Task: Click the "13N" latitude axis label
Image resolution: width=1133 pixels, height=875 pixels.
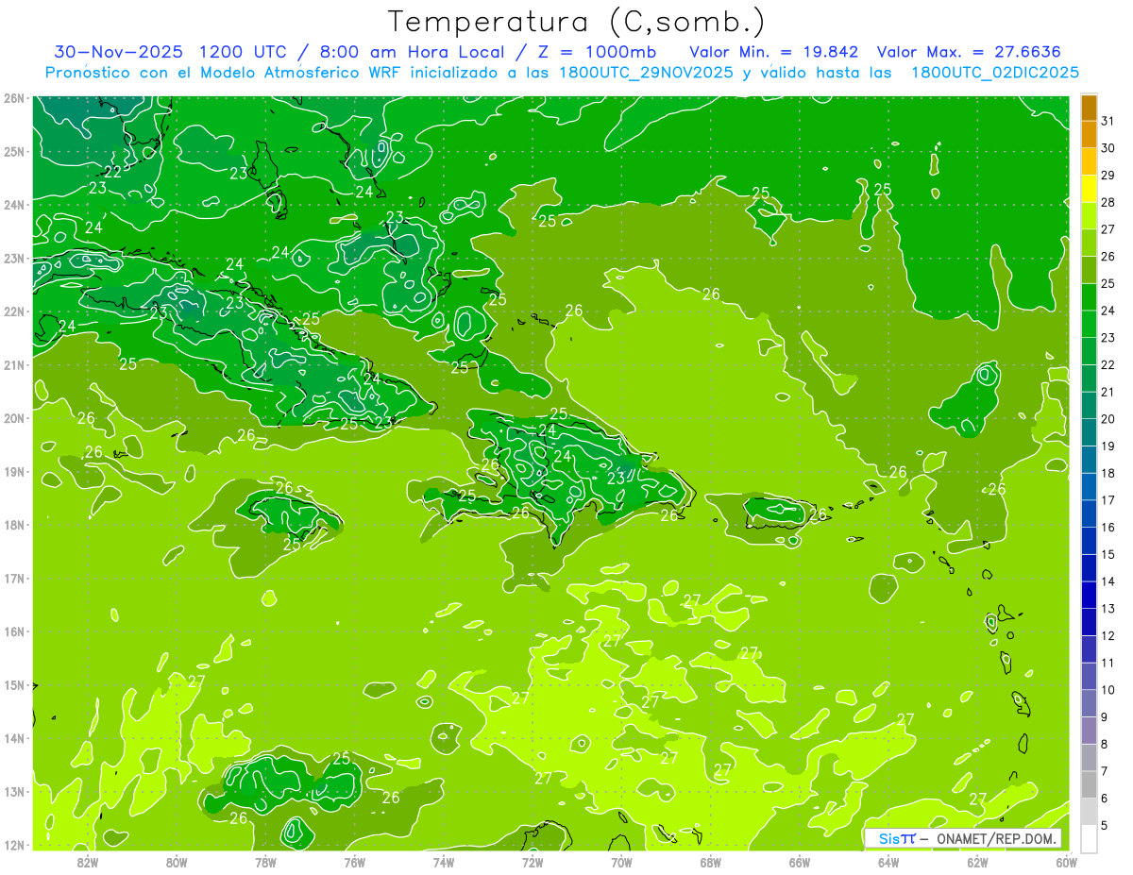Action: pos(13,791)
